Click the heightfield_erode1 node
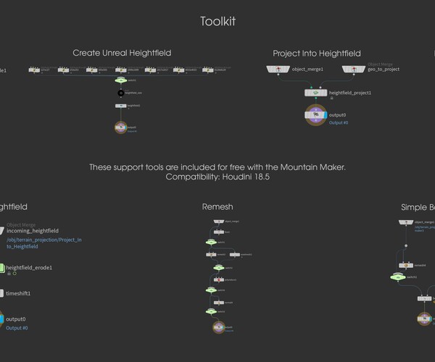This screenshot has width=435, height=362. click(x=2, y=267)
